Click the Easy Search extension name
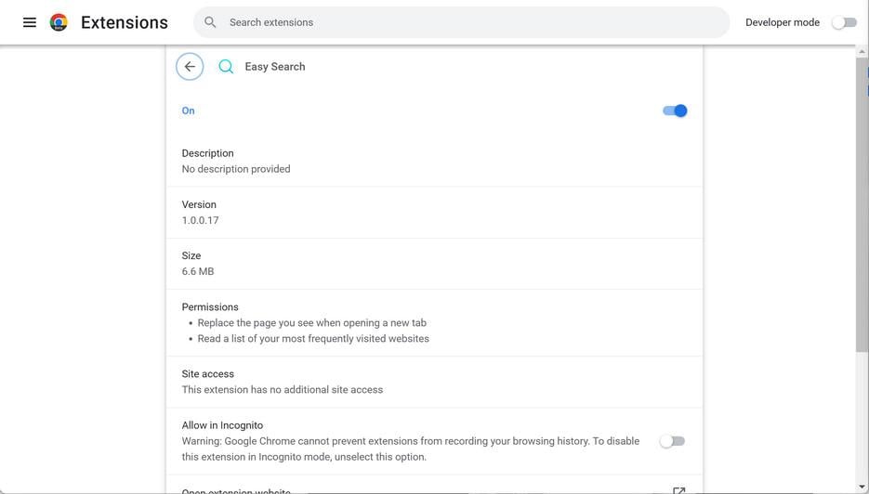Screen dimensions: 869x494 pos(275,67)
